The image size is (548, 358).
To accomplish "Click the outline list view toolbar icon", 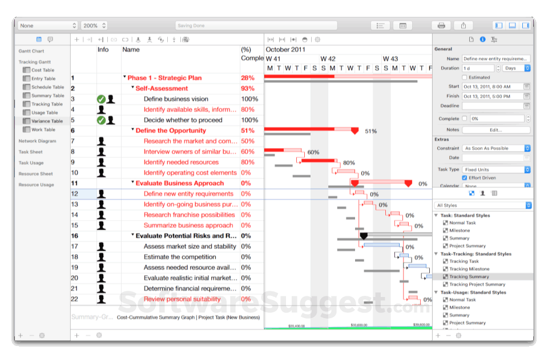I will click(x=380, y=26).
